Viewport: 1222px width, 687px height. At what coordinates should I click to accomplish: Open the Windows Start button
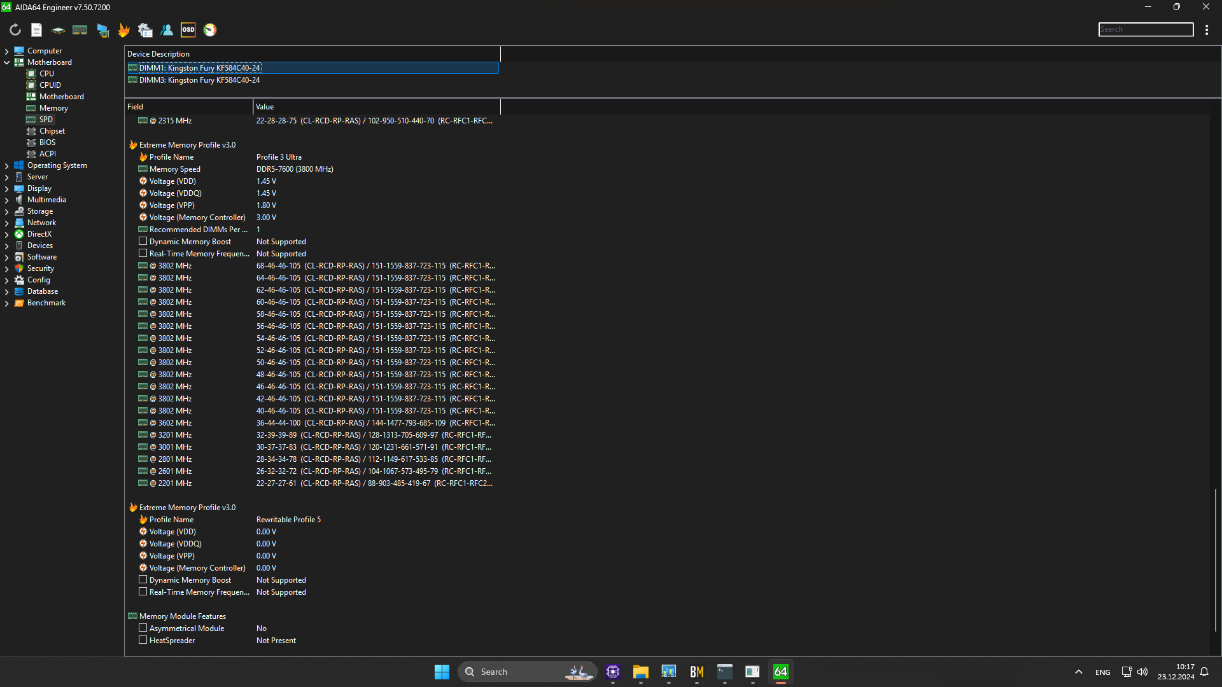pyautogui.click(x=442, y=672)
